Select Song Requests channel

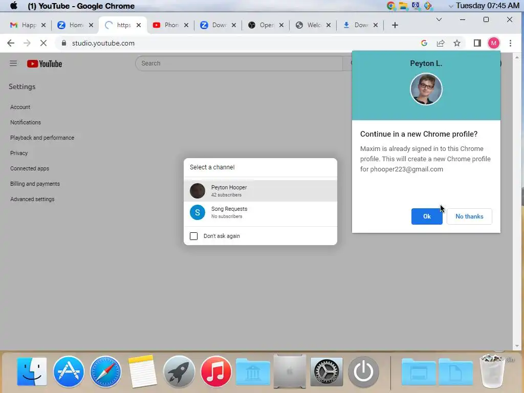(260, 212)
